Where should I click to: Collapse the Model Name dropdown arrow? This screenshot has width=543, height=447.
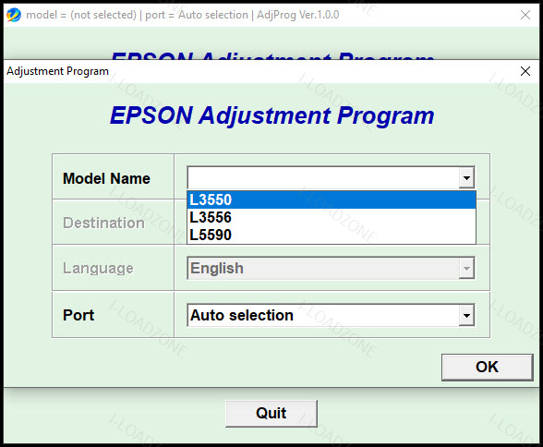click(x=466, y=178)
